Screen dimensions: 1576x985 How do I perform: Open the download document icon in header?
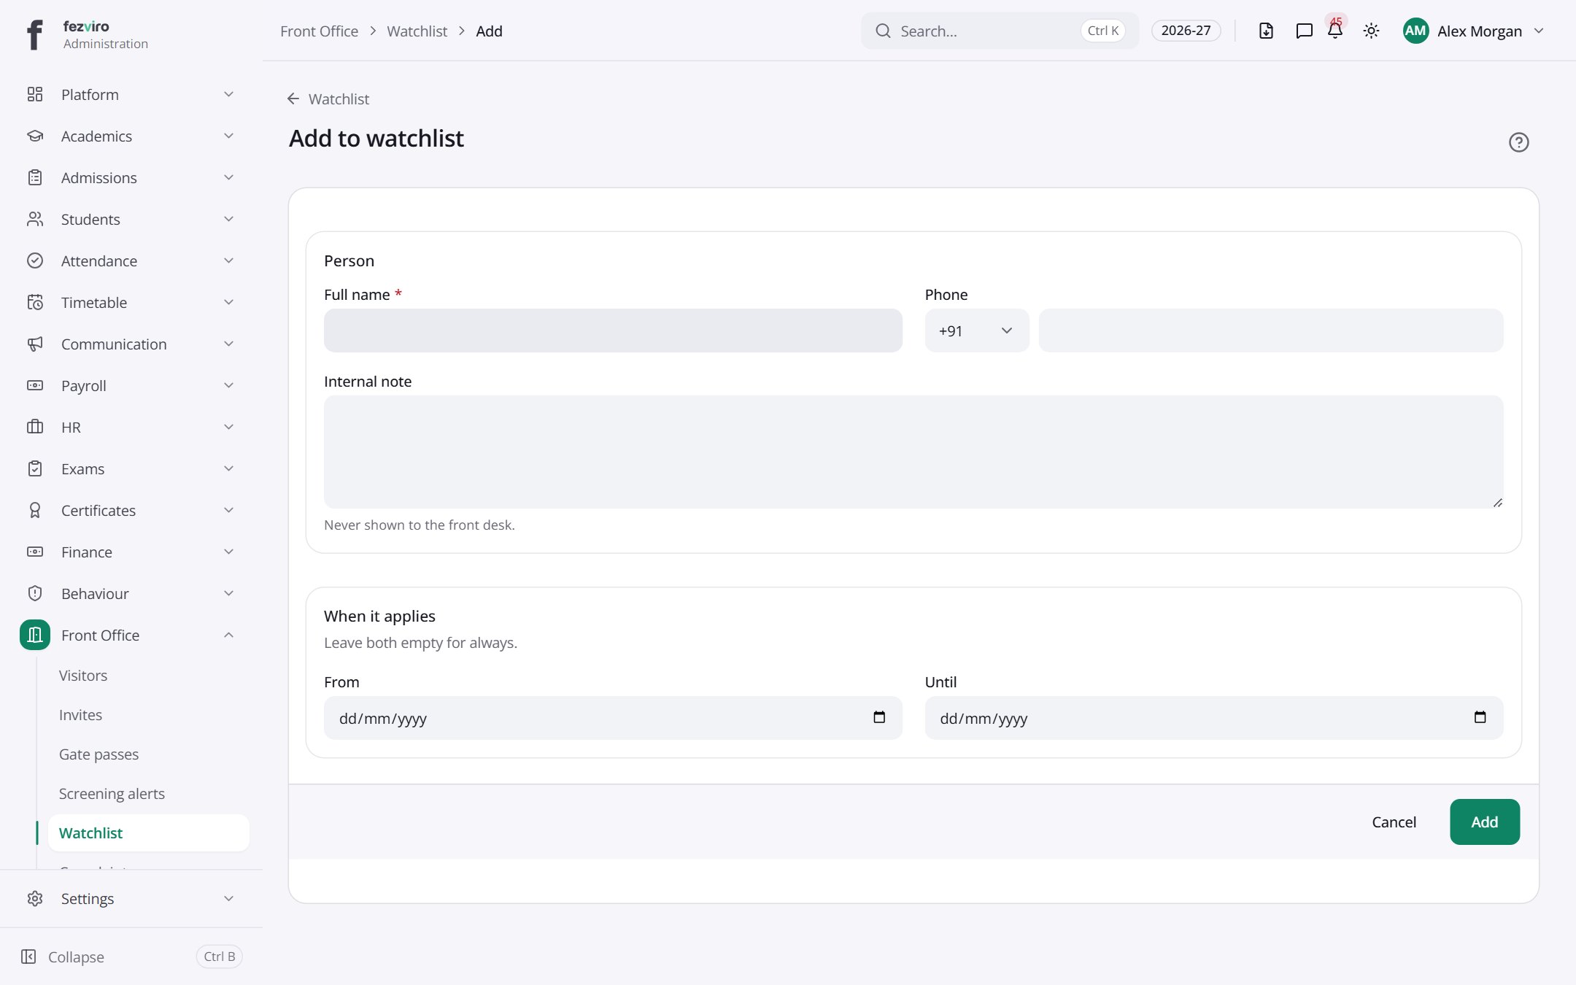pos(1266,31)
